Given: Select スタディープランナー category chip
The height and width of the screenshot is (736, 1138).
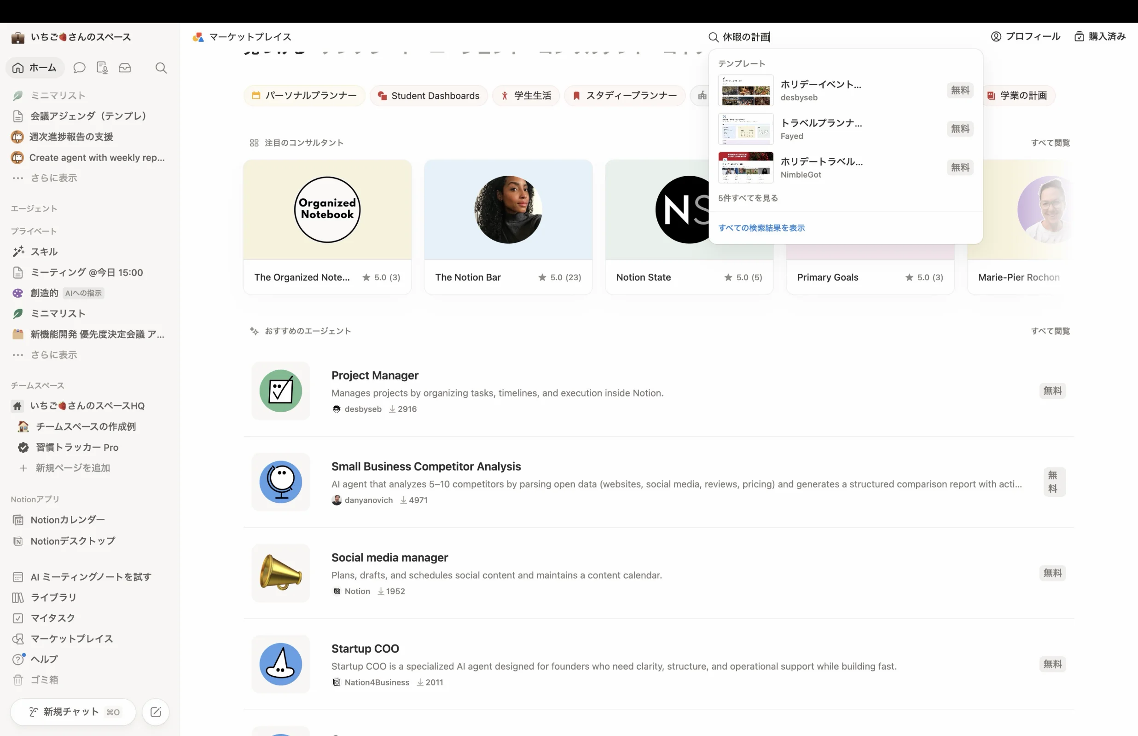Looking at the screenshot, I should pyautogui.click(x=624, y=96).
